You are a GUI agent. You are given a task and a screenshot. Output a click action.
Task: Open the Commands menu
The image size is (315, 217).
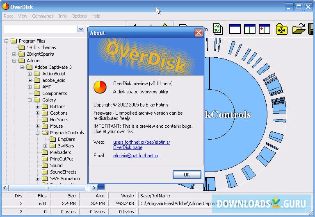coord(43,16)
